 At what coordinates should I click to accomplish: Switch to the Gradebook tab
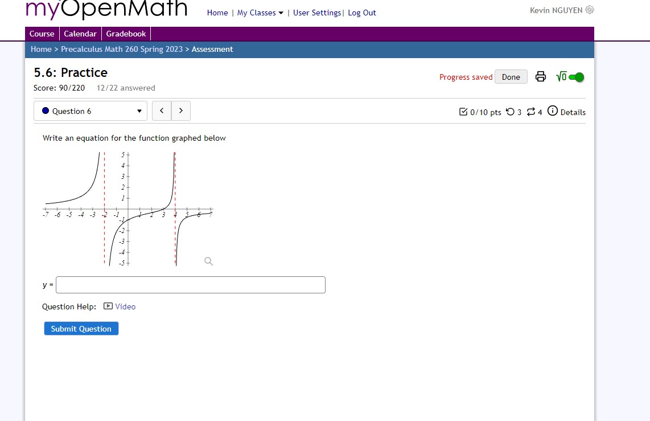coord(126,33)
